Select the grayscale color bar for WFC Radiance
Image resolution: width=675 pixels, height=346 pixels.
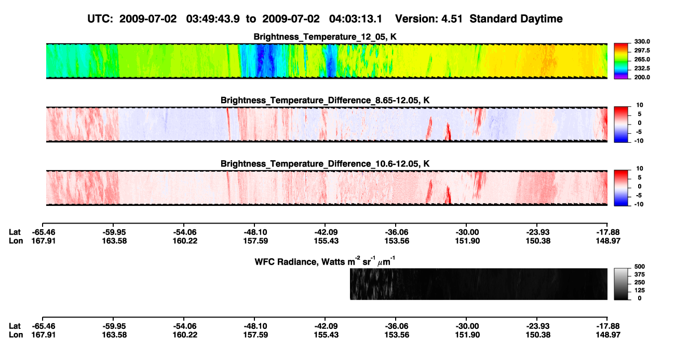621,284
